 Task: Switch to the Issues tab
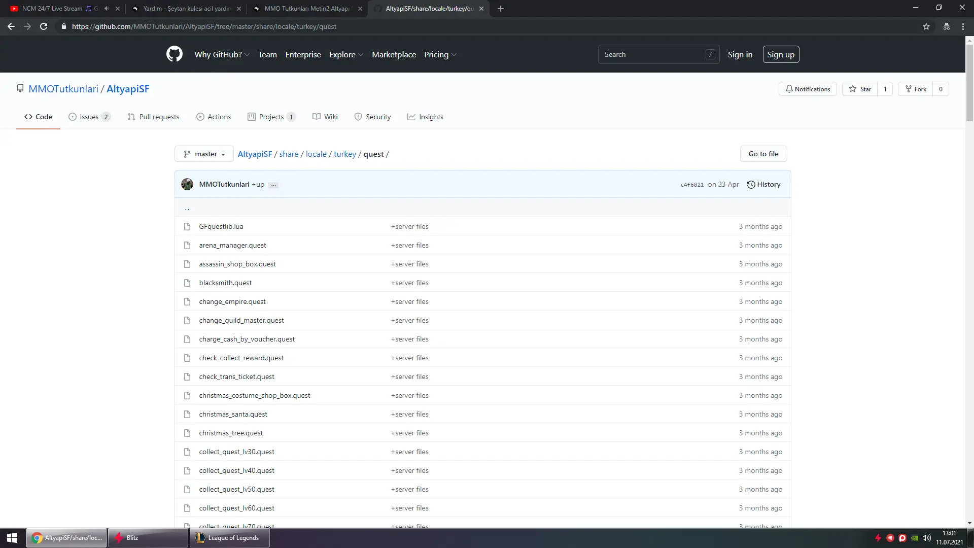89,117
